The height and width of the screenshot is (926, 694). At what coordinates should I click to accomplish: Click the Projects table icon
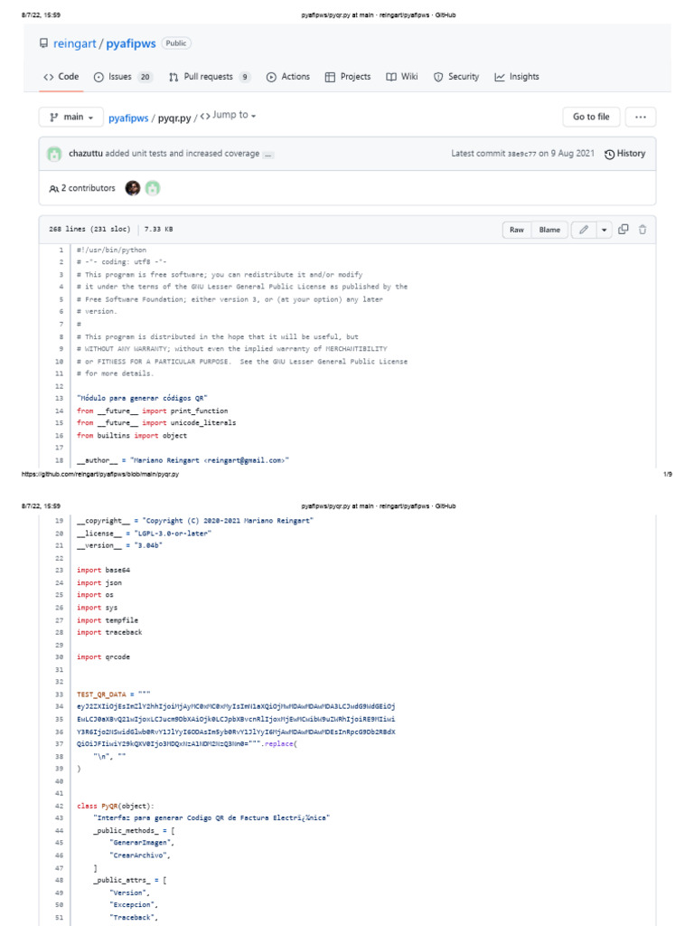(x=330, y=78)
